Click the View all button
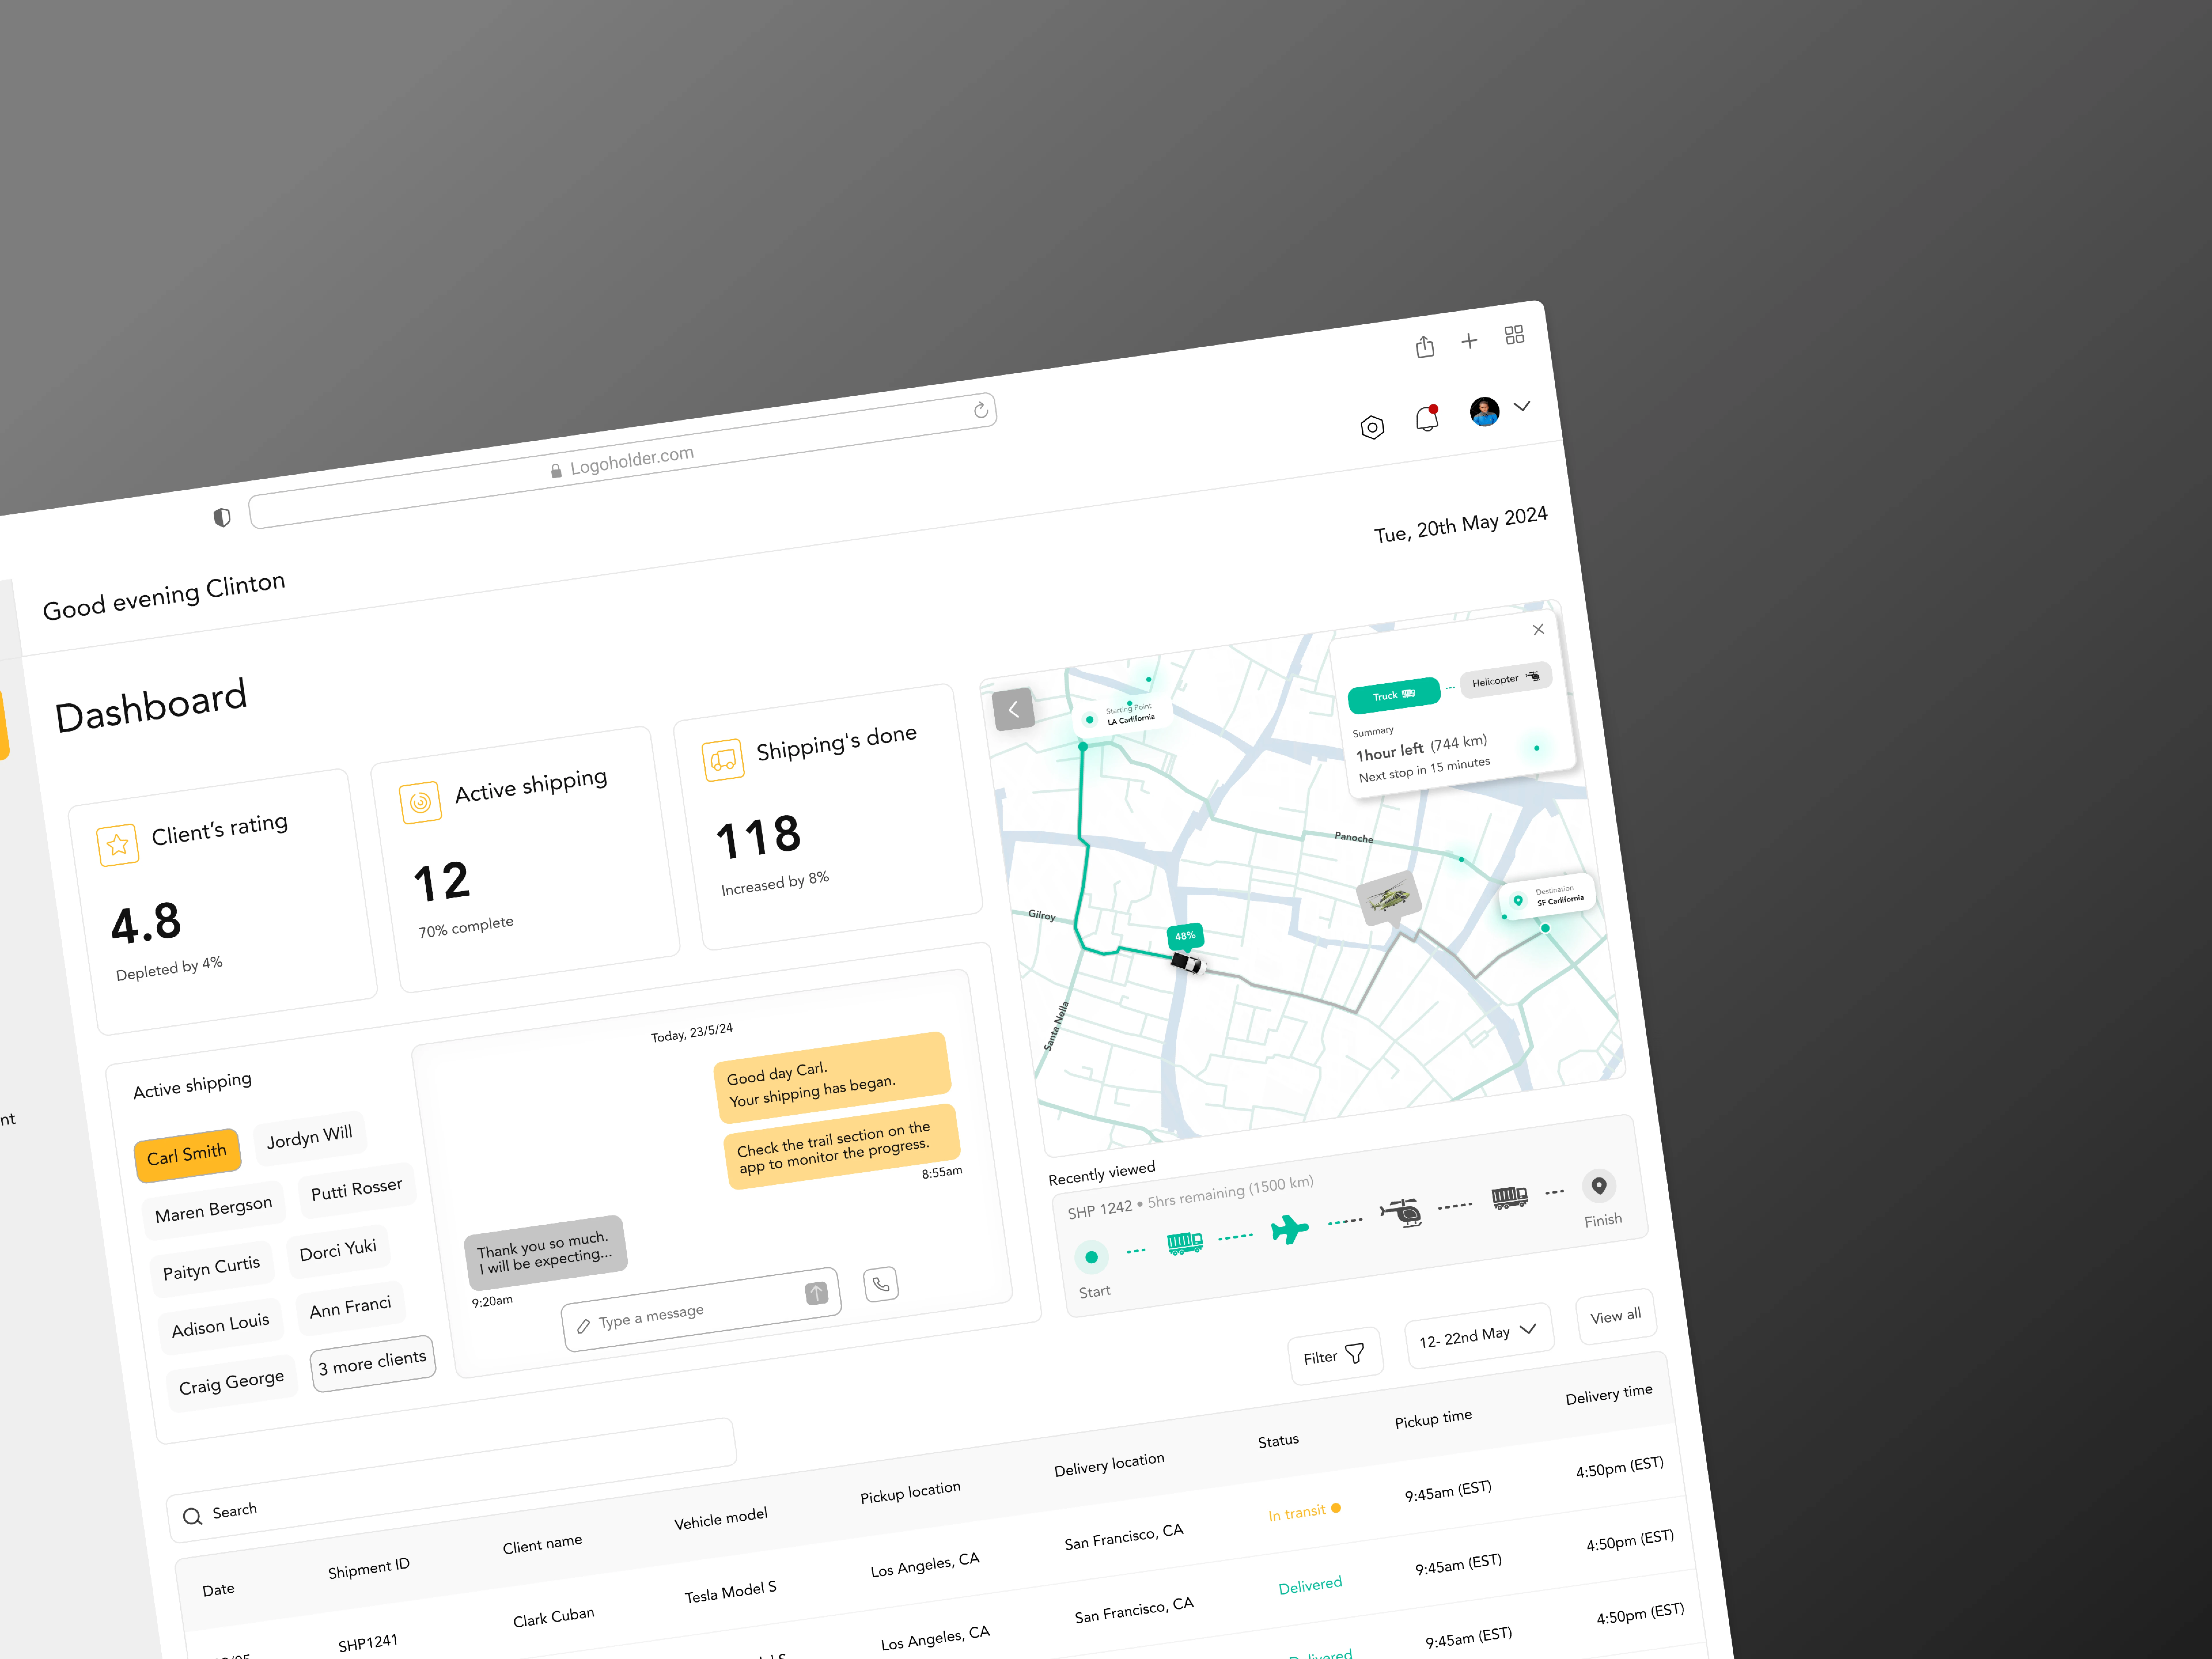The image size is (2212, 1659). [1616, 1316]
